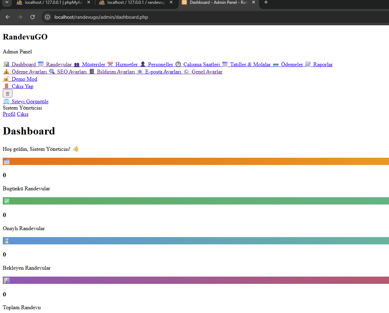Click the clock icon for Çalışma Saatleri
389x313 pixels.
coord(178,64)
